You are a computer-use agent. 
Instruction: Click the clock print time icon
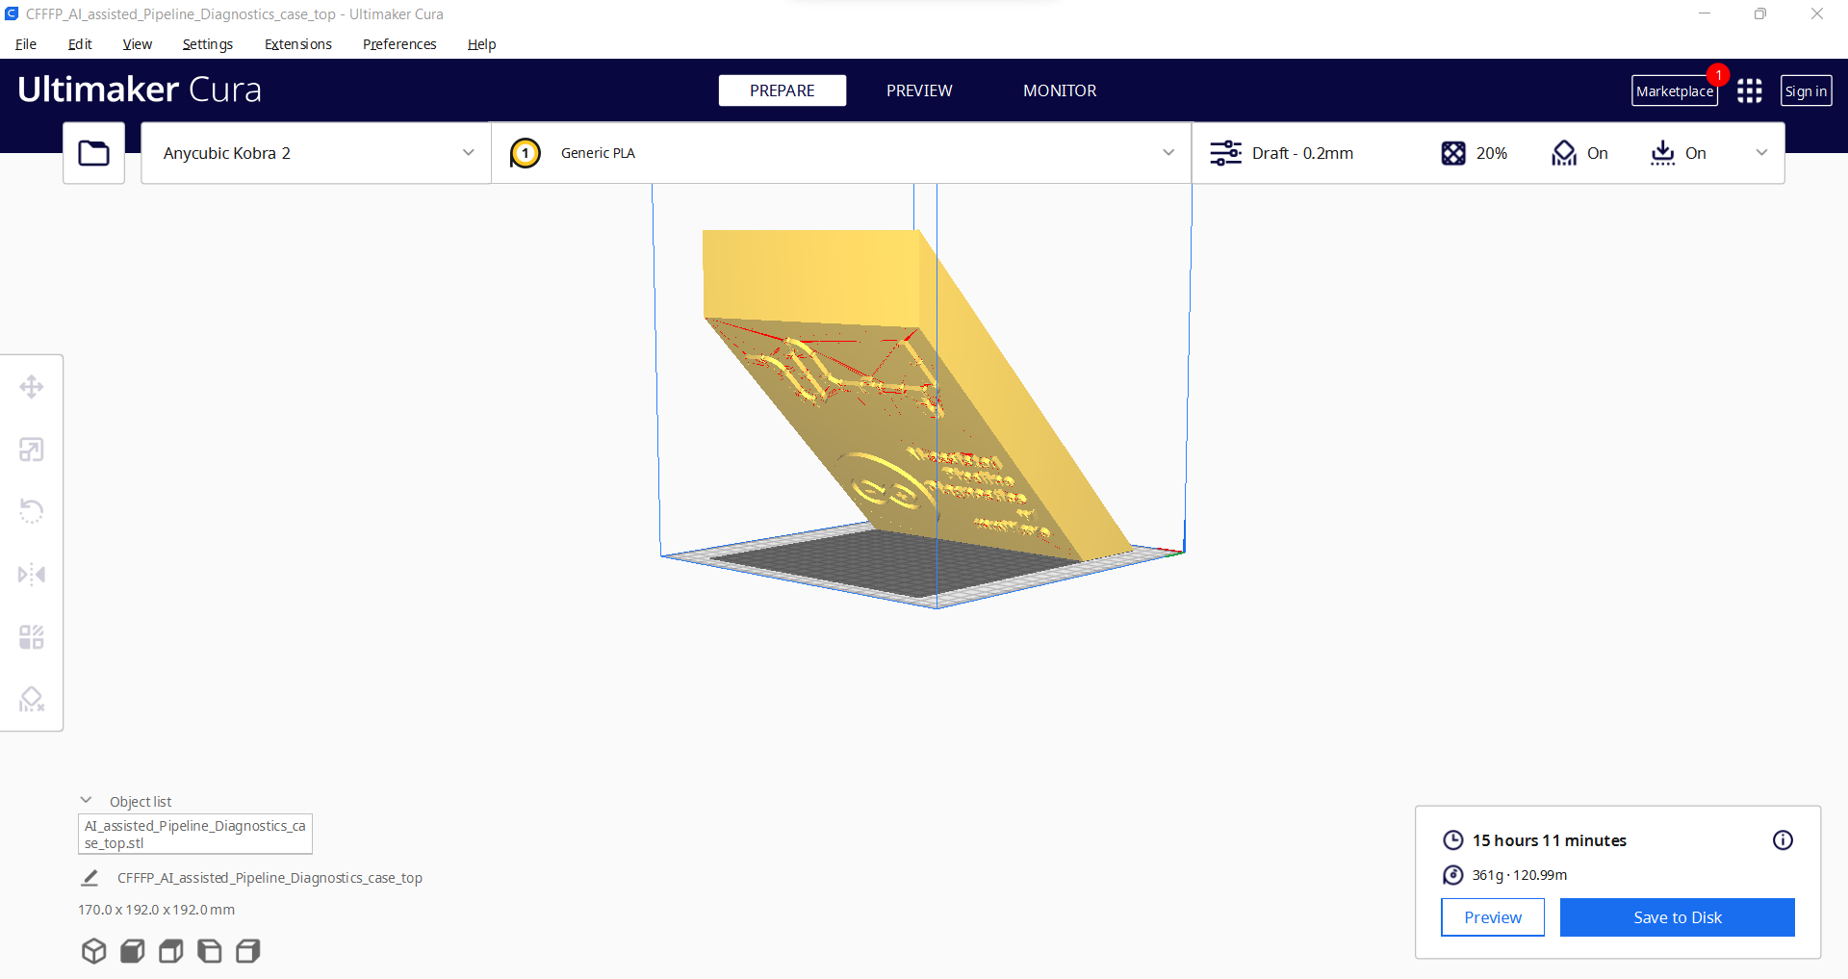click(1453, 840)
